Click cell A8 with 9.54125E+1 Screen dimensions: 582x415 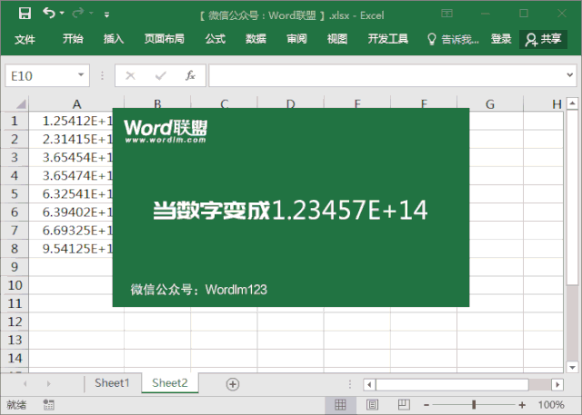[x=71, y=248]
